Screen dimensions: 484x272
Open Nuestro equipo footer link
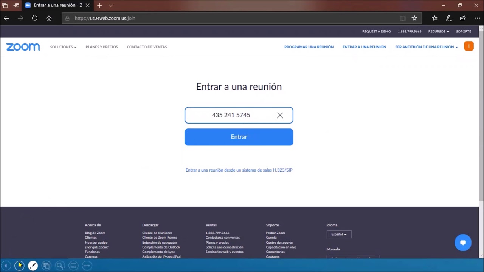coord(96,243)
